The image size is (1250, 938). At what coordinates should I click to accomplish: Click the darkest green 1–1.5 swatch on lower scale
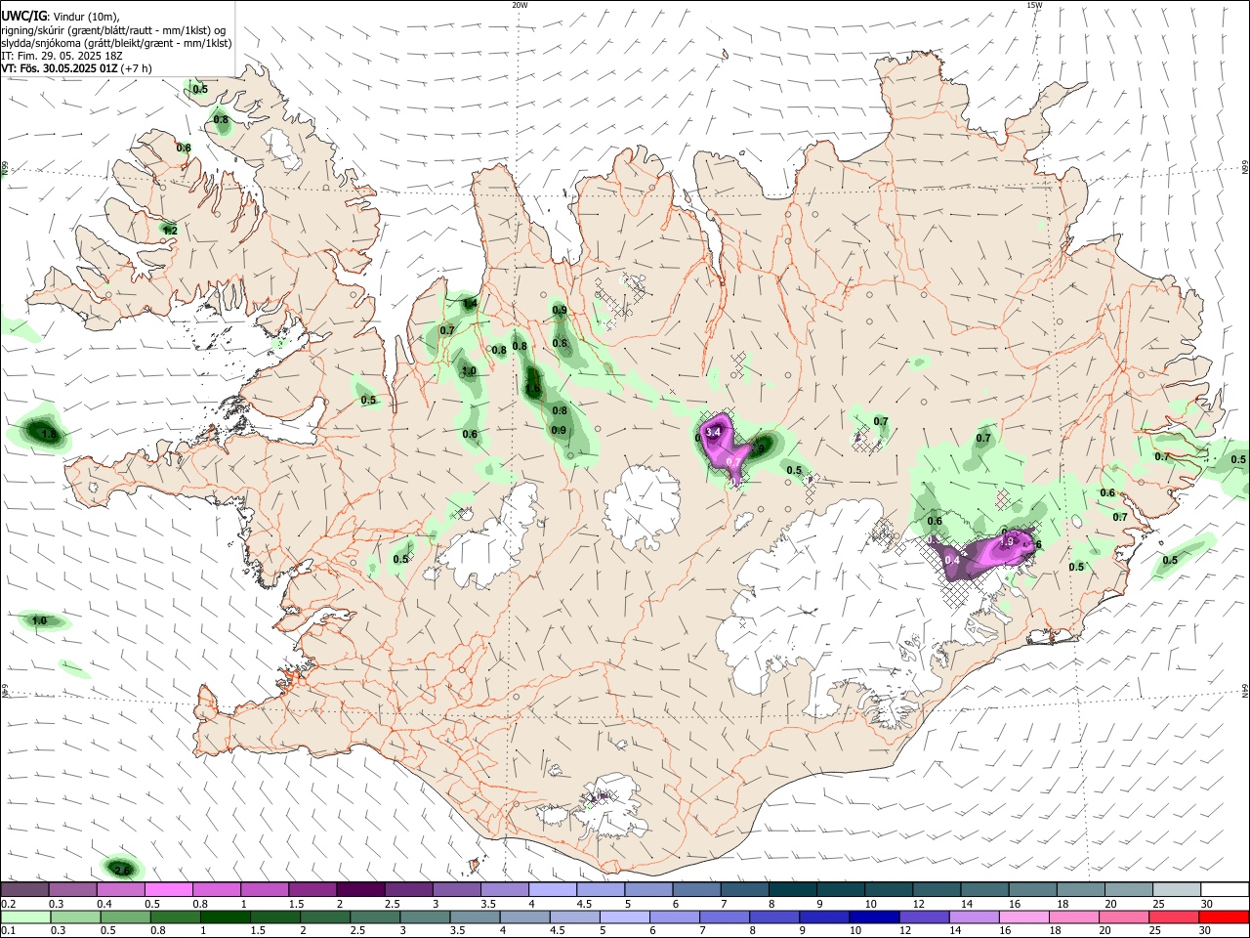click(x=226, y=917)
